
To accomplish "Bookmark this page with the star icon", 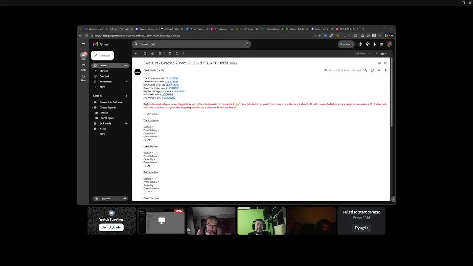I will tap(315, 35).
